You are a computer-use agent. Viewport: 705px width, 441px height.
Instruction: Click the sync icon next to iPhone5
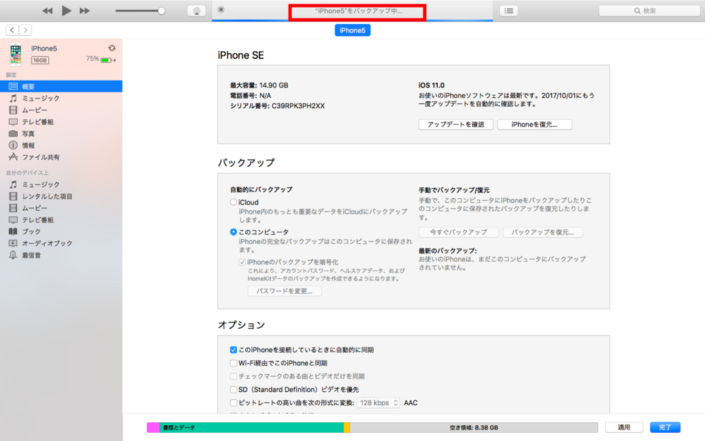click(x=112, y=48)
